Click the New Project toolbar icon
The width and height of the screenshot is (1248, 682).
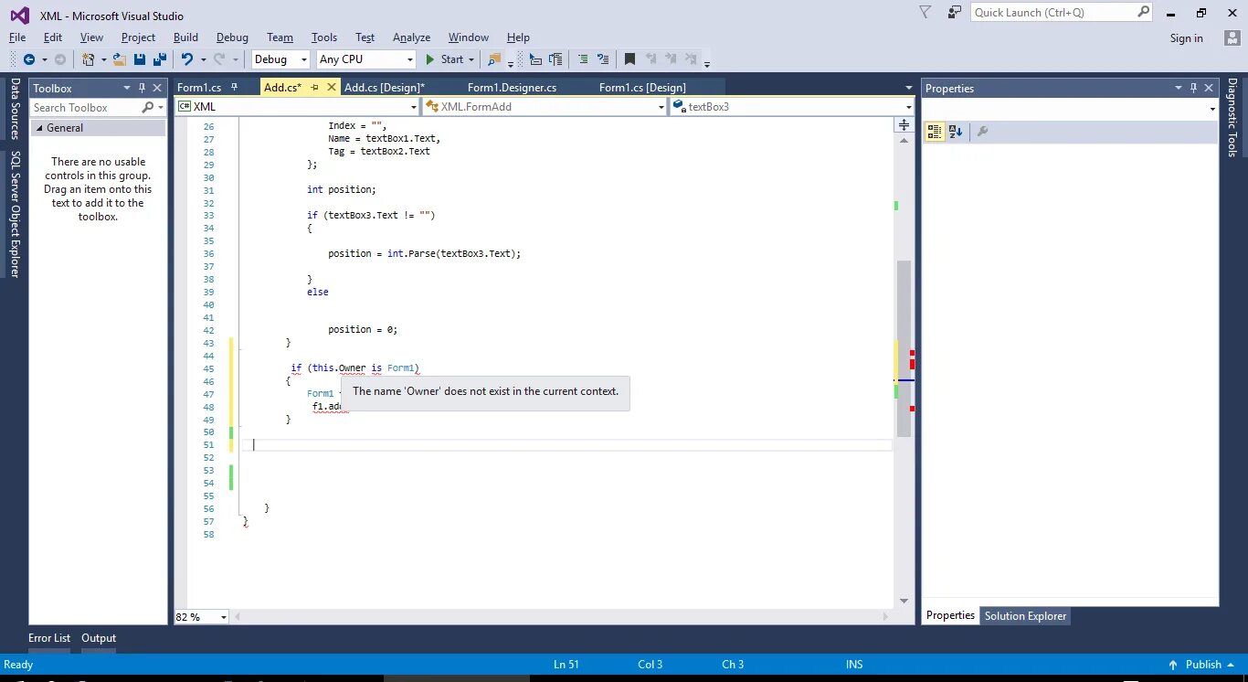click(x=89, y=59)
